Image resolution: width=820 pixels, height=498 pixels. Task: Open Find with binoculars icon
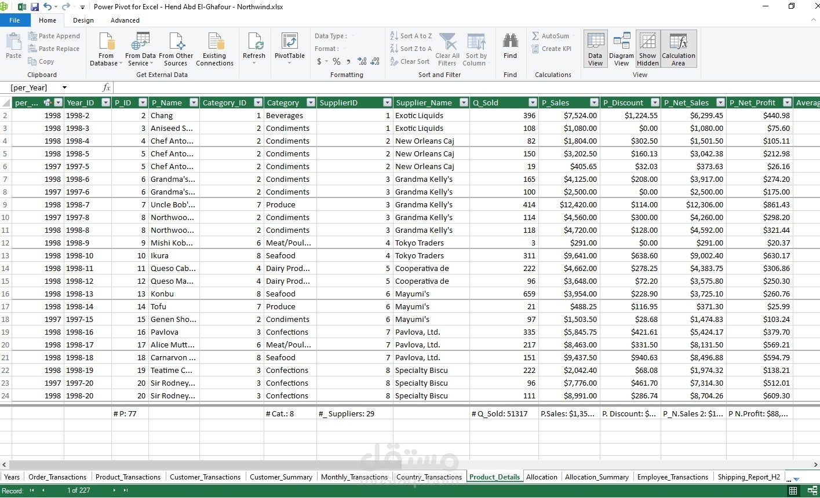(x=510, y=46)
